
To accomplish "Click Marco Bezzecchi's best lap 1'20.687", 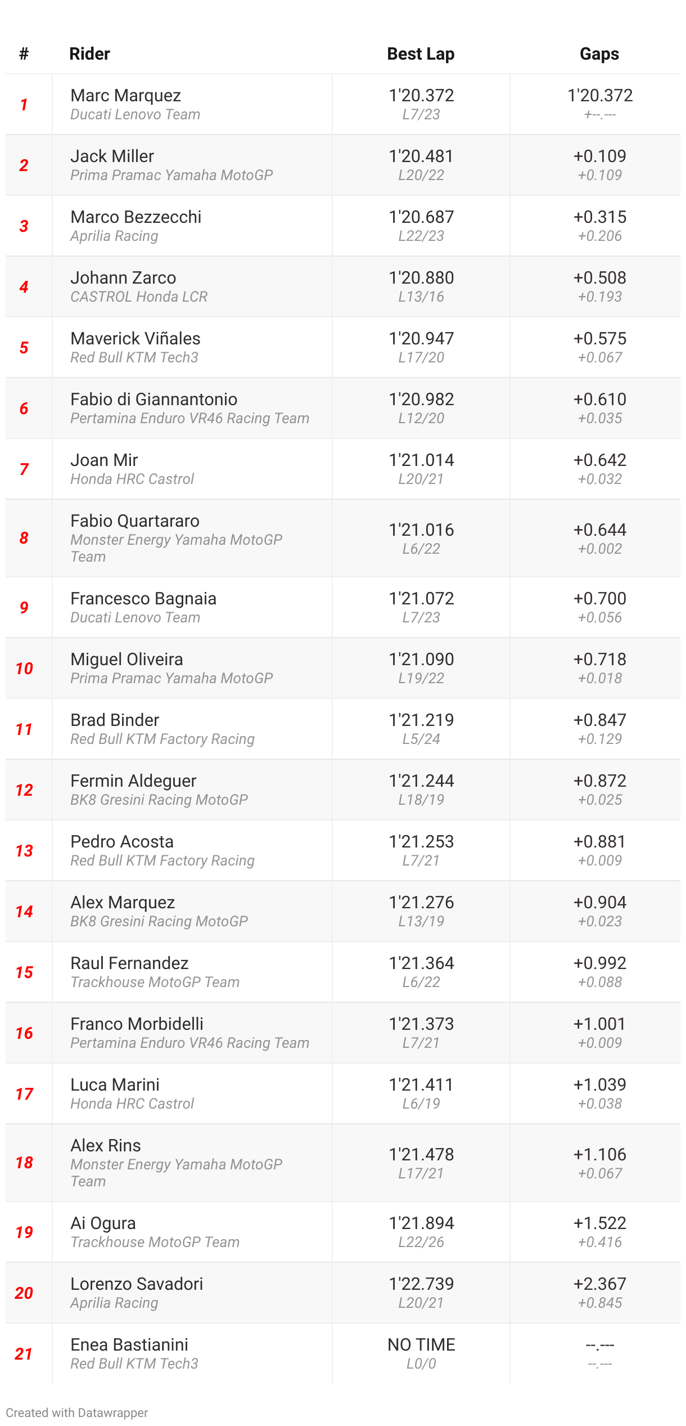I will pyautogui.click(x=421, y=217).
